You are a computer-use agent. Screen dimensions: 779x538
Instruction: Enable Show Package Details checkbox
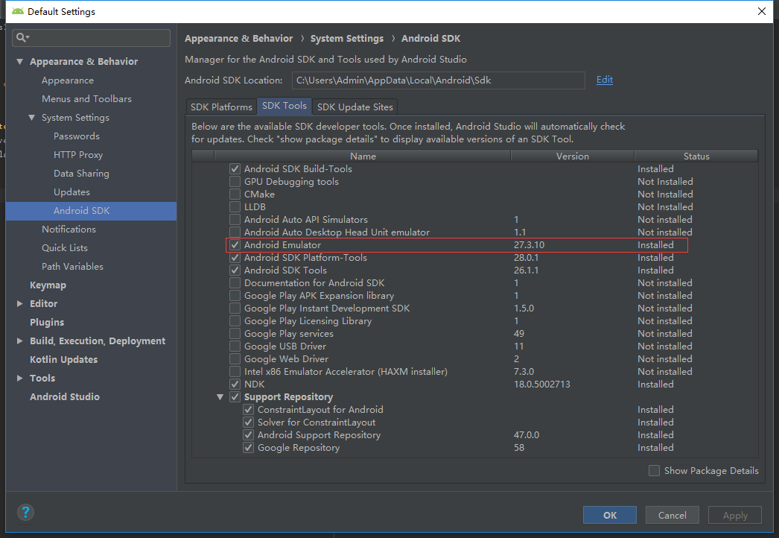(x=655, y=470)
